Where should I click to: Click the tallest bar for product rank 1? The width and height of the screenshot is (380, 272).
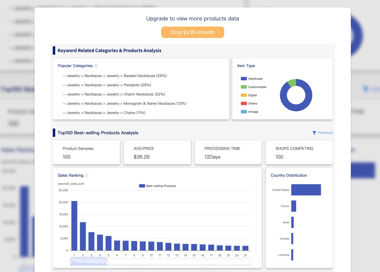[x=74, y=226]
